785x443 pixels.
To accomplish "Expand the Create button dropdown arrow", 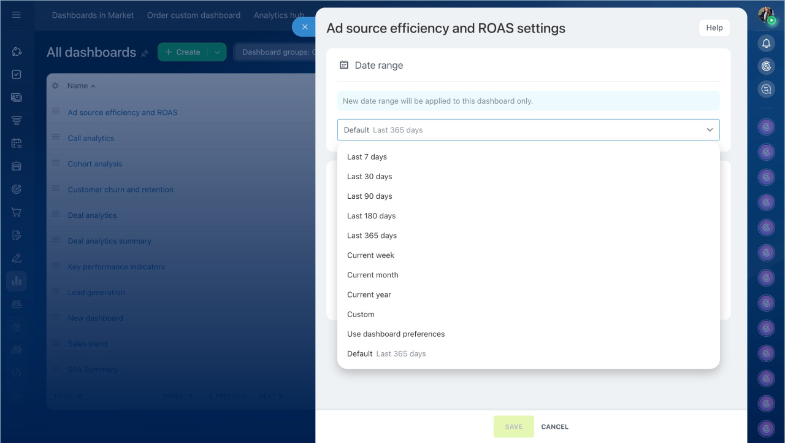I will [x=217, y=52].
